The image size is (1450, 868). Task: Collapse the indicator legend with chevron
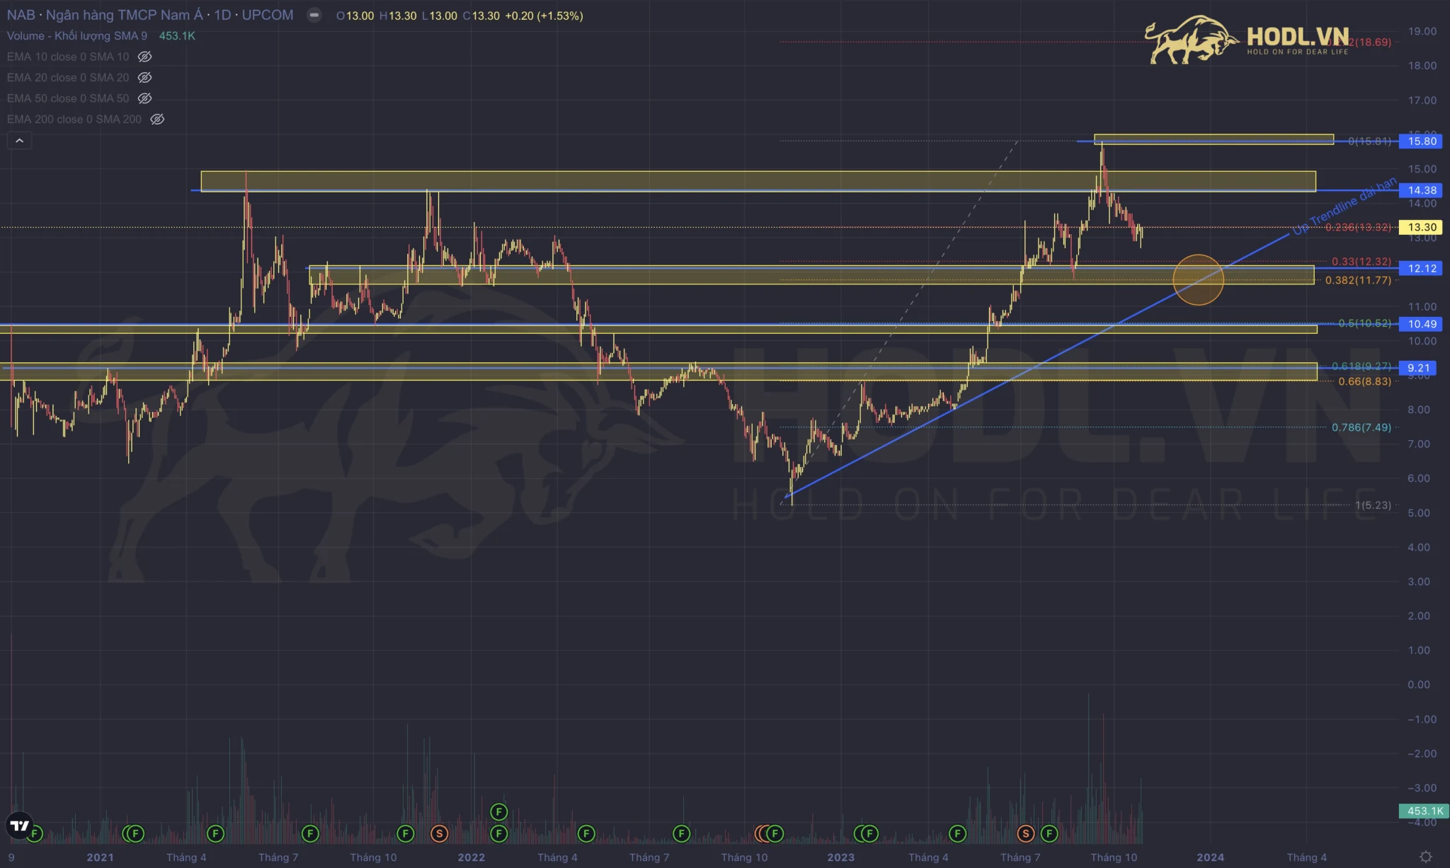coord(19,141)
